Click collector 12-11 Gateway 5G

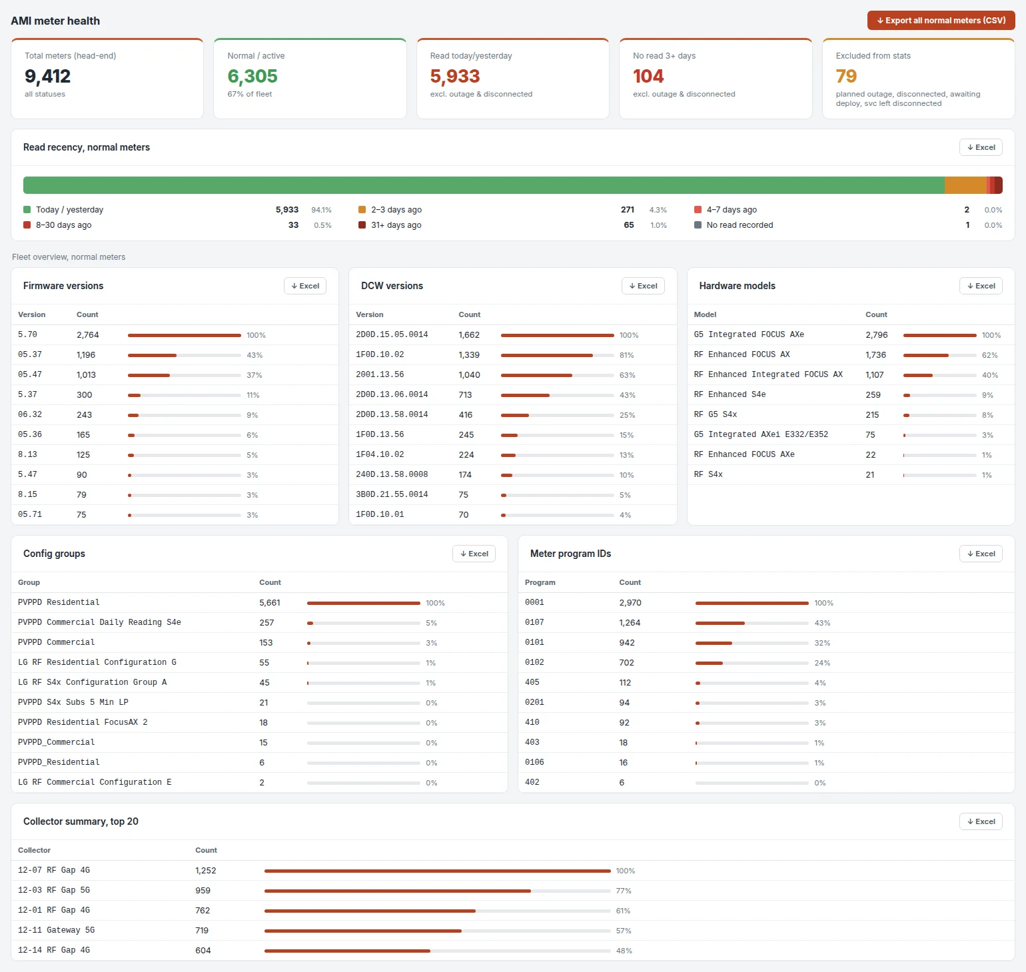[513, 931]
